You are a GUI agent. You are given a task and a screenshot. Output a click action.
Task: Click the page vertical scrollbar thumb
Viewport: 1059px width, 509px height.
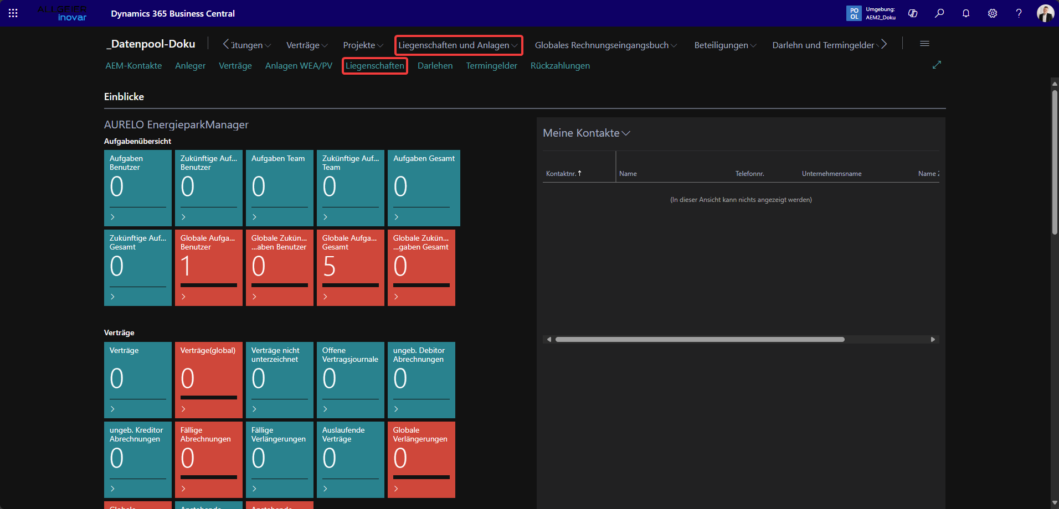coord(1055,162)
